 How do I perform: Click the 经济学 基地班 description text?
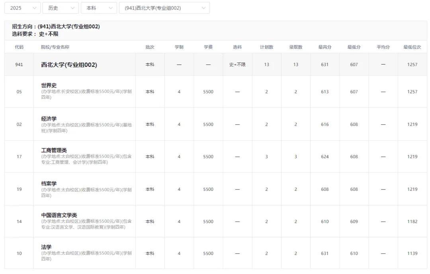86,128
